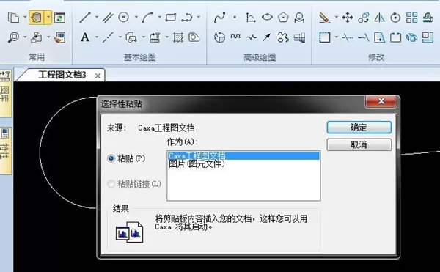
Task: Switch to the 工程图文档3 document tab
Action: pyautogui.click(x=62, y=75)
